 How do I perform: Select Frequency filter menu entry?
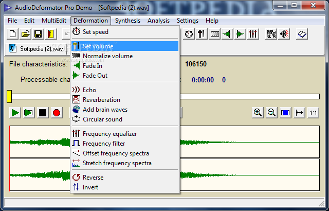[125, 144]
